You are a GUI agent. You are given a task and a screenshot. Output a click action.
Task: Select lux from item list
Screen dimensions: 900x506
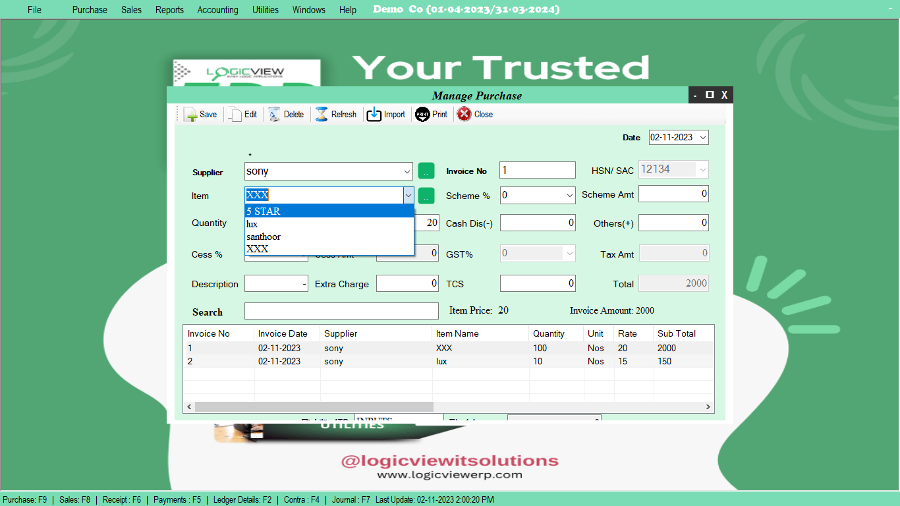pos(329,224)
